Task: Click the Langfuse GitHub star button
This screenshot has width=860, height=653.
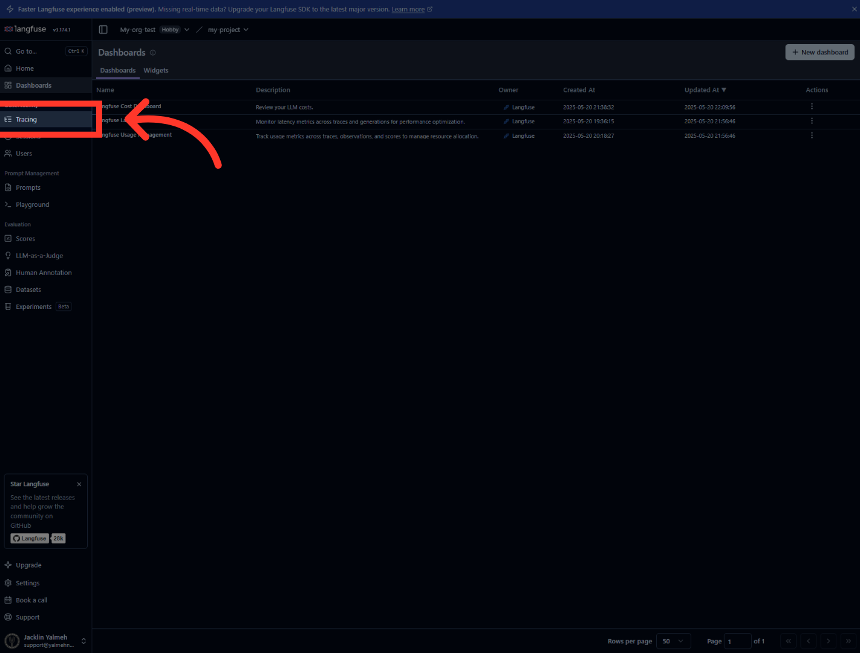Action: (x=30, y=539)
